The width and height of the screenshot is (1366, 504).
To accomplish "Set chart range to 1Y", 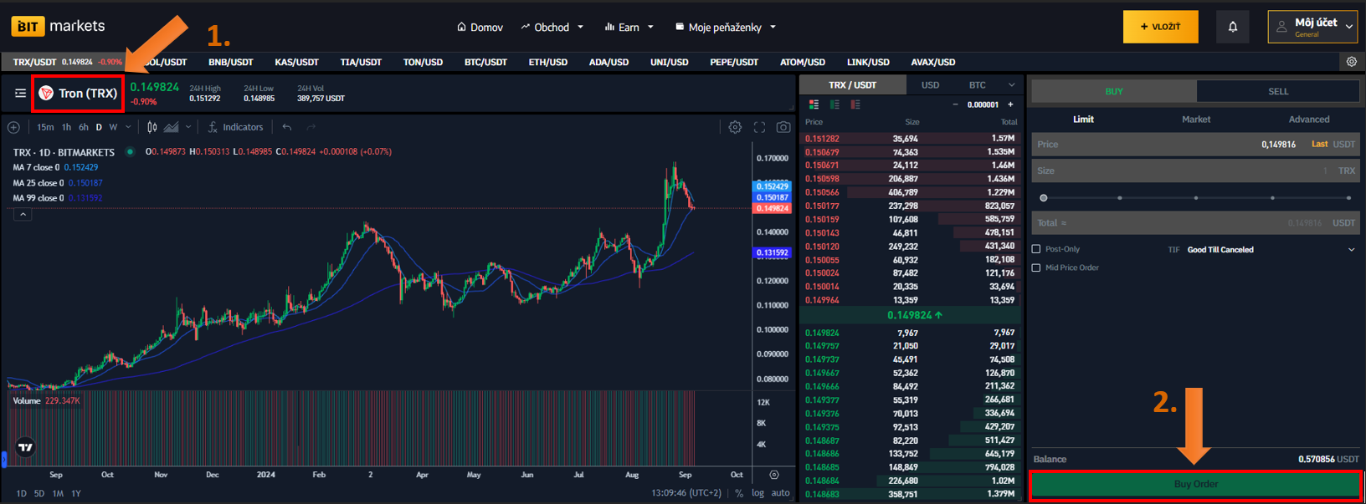I will (76, 493).
